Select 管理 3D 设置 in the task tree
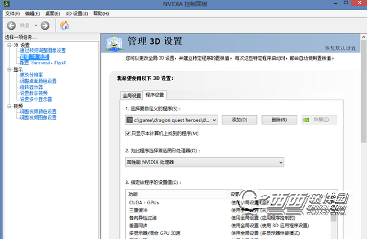367x239 pixels. click(x=35, y=56)
